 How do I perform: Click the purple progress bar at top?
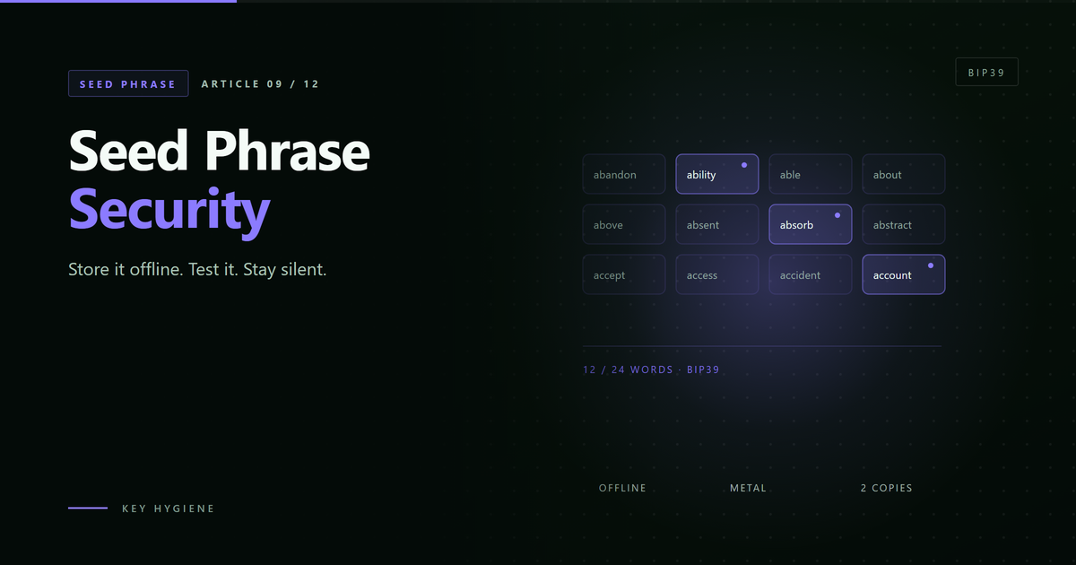tap(118, 1)
